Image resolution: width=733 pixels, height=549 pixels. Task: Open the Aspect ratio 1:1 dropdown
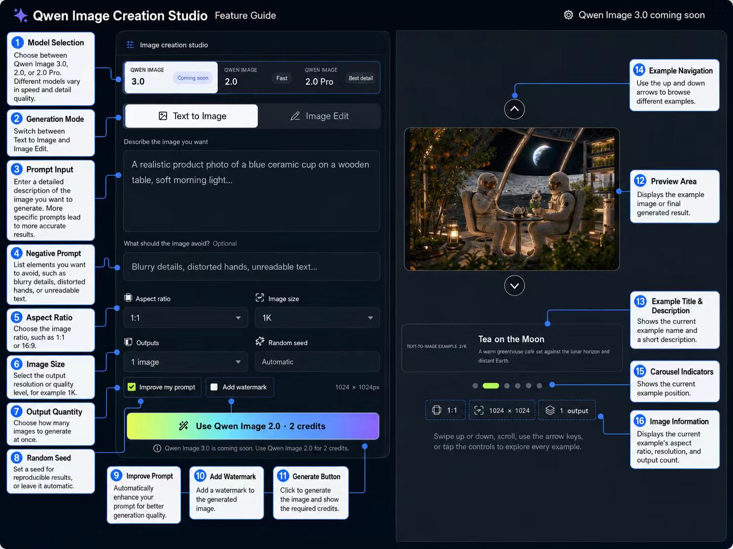pyautogui.click(x=186, y=317)
